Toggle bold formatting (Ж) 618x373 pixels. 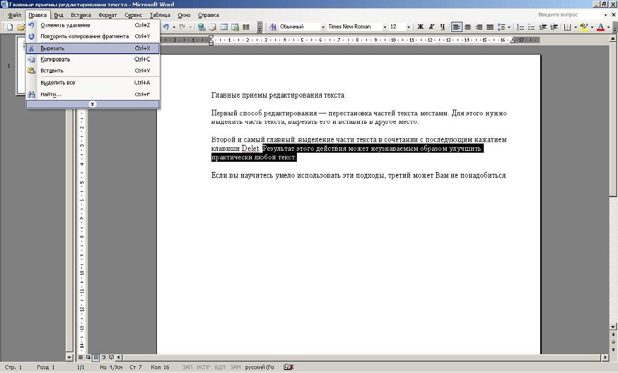point(420,27)
